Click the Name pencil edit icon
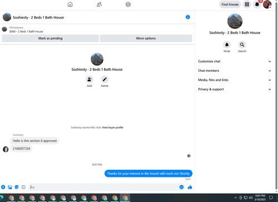 click(105, 80)
